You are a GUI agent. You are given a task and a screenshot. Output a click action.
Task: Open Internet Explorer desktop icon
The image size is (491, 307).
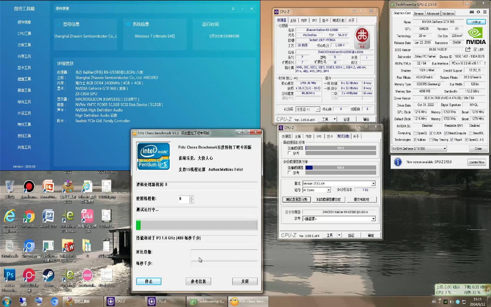(x=10, y=221)
